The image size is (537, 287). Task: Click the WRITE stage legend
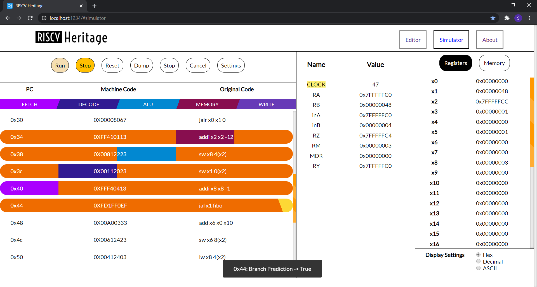pos(266,104)
